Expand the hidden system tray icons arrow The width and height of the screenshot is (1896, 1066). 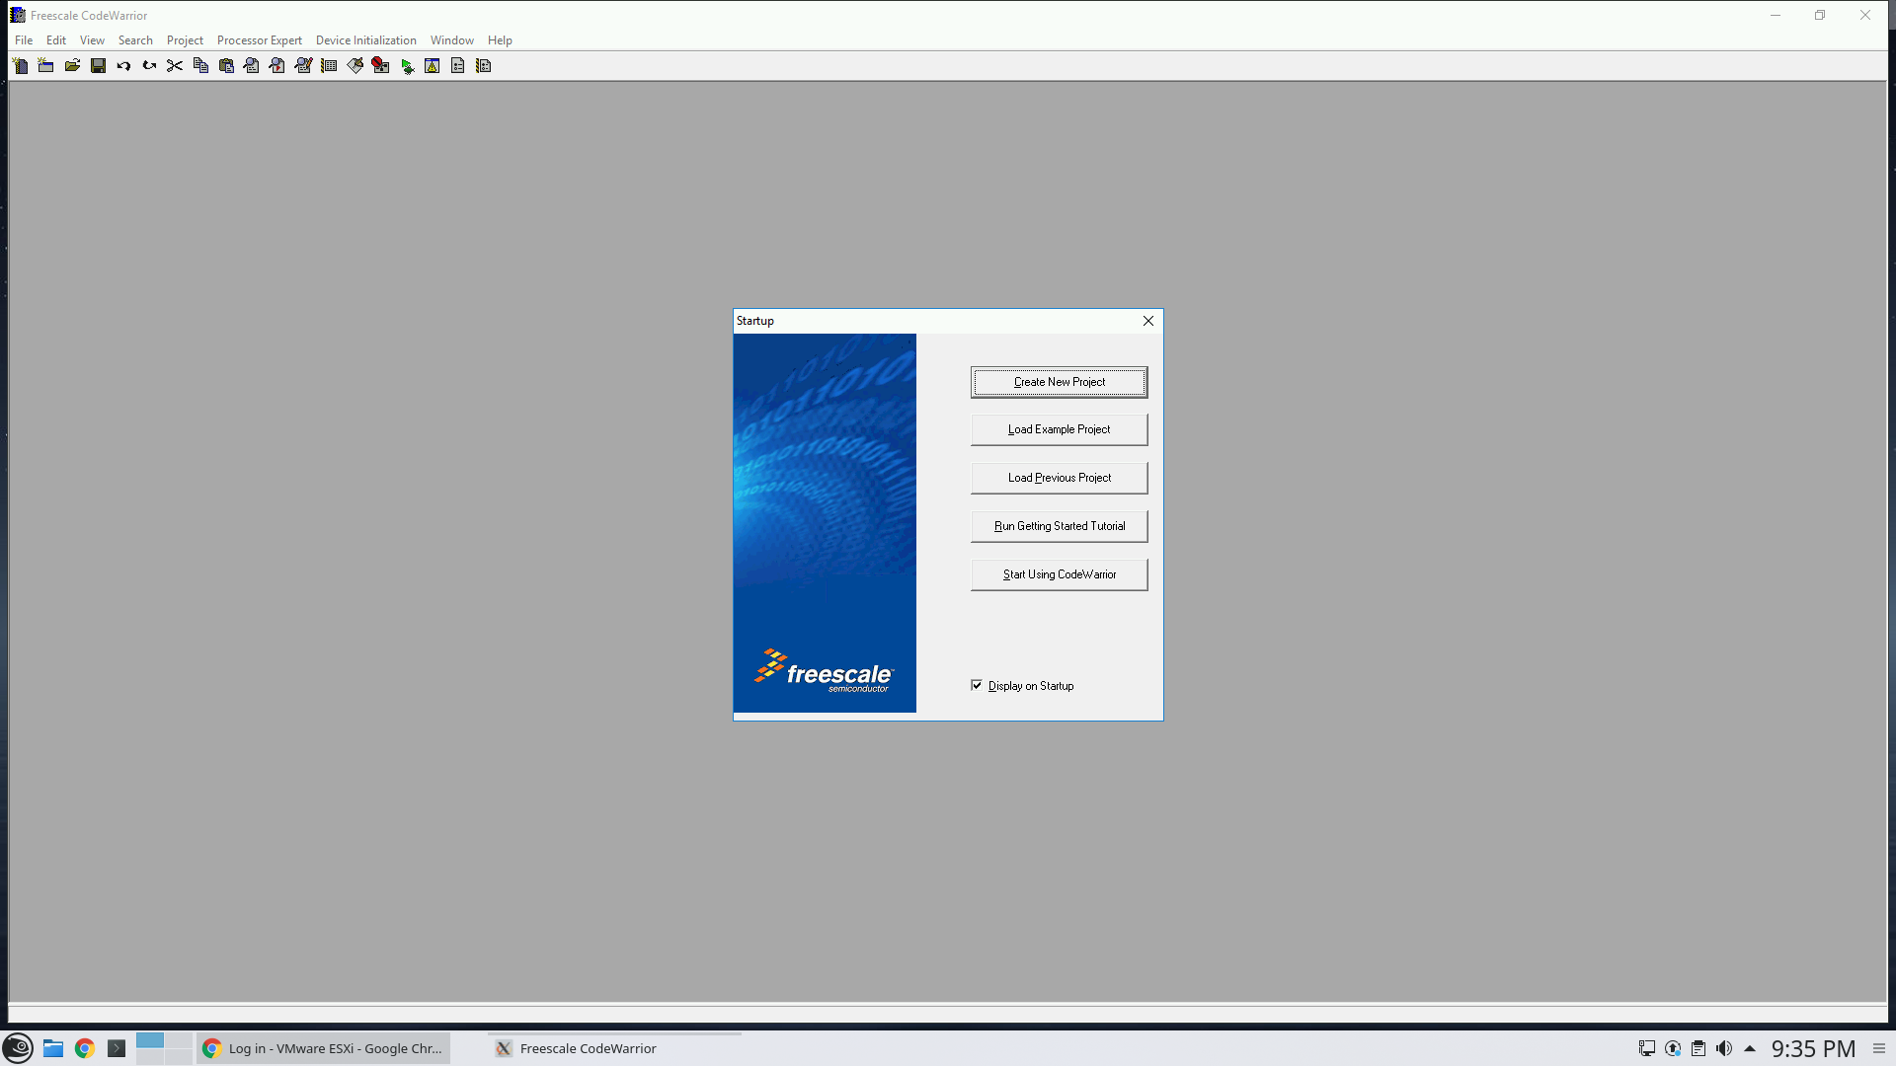1750,1048
